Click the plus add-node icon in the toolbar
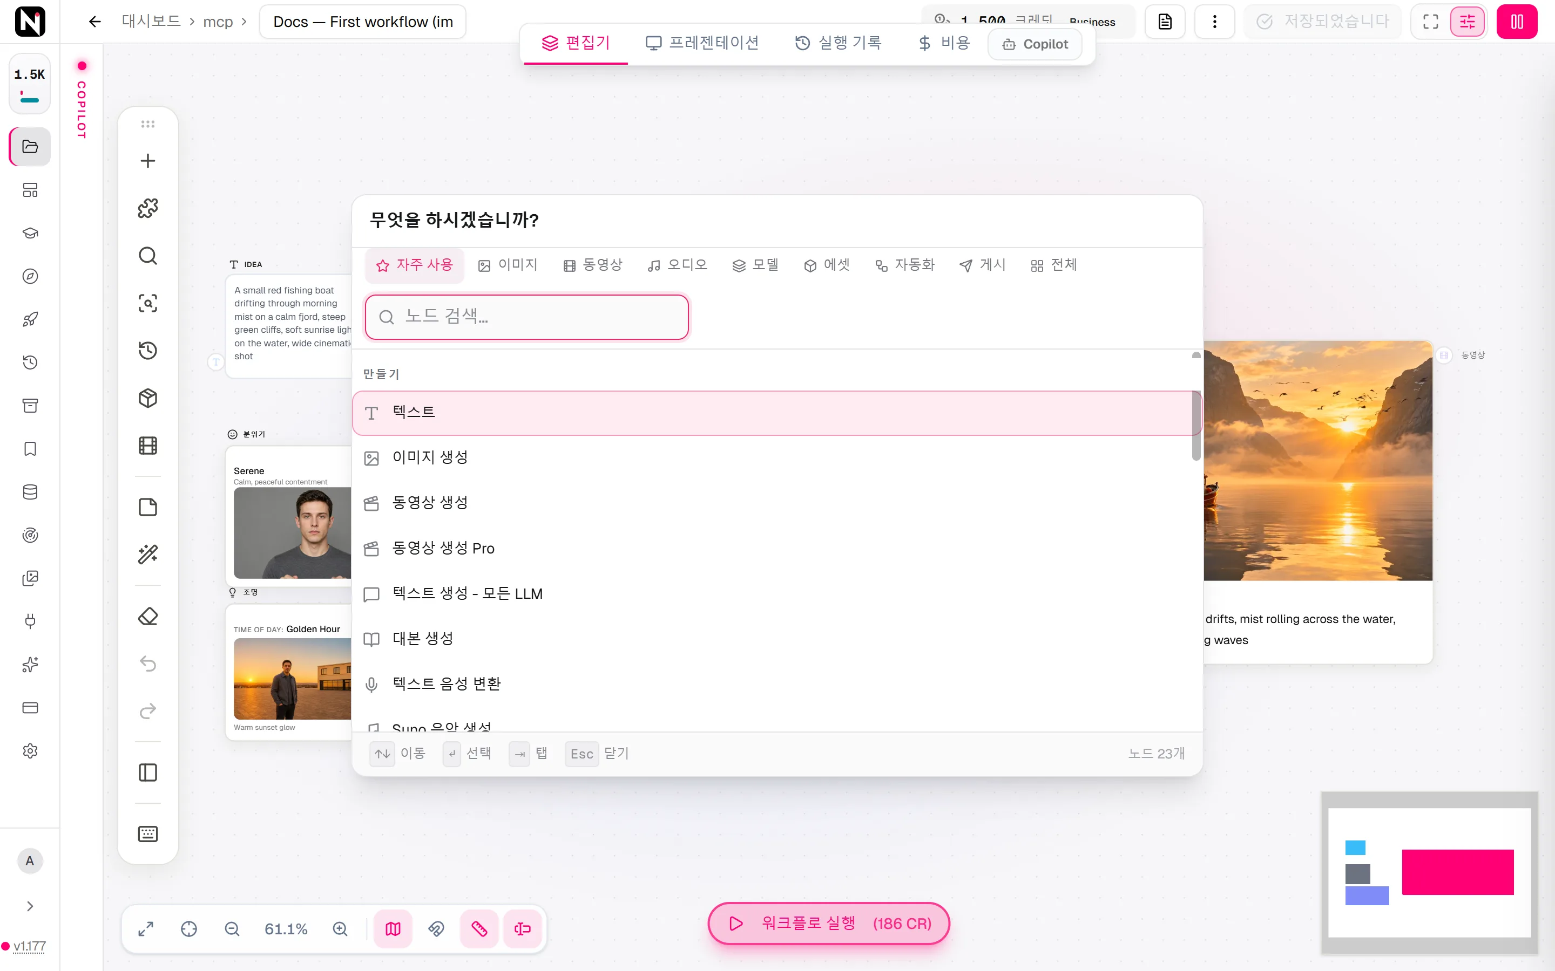Screen dimensions: 1555x971 tap(148, 161)
